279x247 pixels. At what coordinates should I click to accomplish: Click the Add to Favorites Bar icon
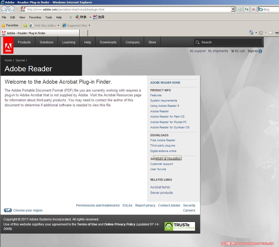click(x=25, y=26)
